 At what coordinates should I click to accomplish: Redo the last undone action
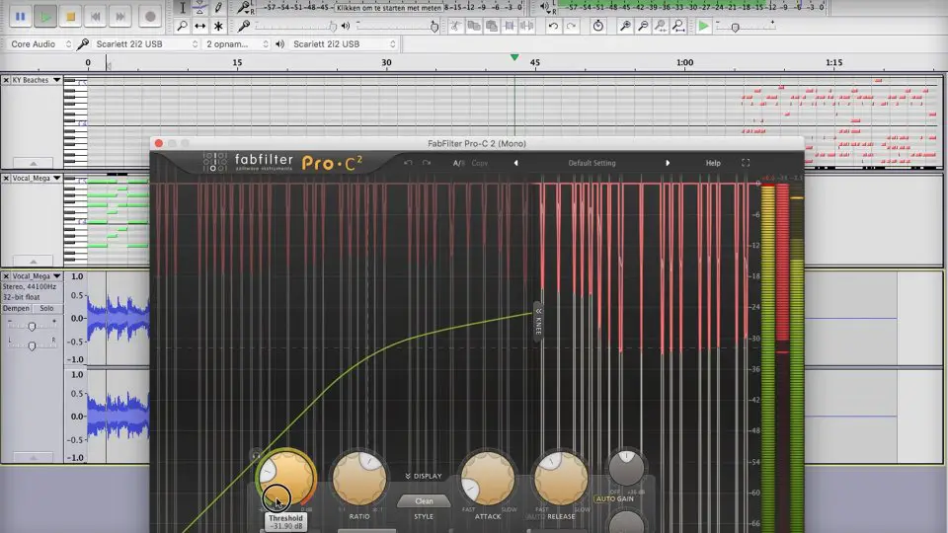pyautogui.click(x=571, y=26)
